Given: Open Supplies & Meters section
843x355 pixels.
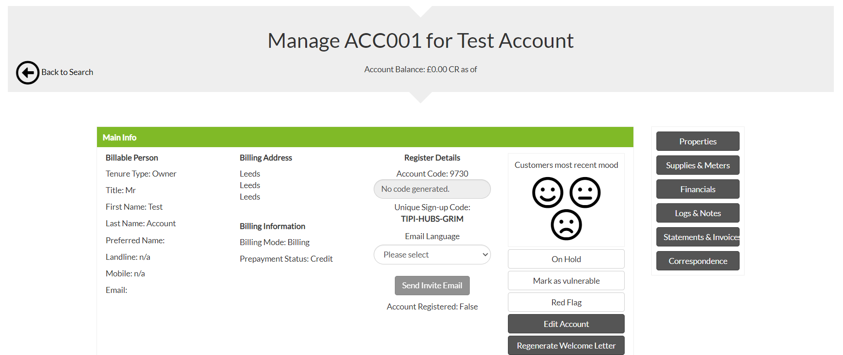Looking at the screenshot, I should (697, 165).
